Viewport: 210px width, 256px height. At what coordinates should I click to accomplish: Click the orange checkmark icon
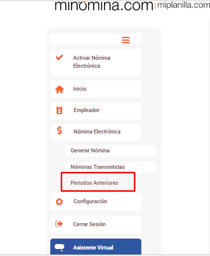[59, 57]
